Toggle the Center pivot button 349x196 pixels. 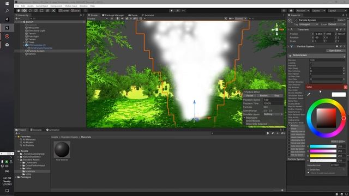point(64,10)
